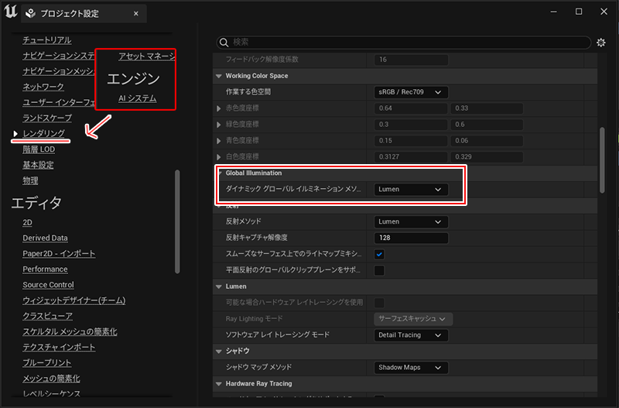This screenshot has width=619, height=408.
Task: Open the reflection method Lumen dropdown
Action: coord(411,221)
